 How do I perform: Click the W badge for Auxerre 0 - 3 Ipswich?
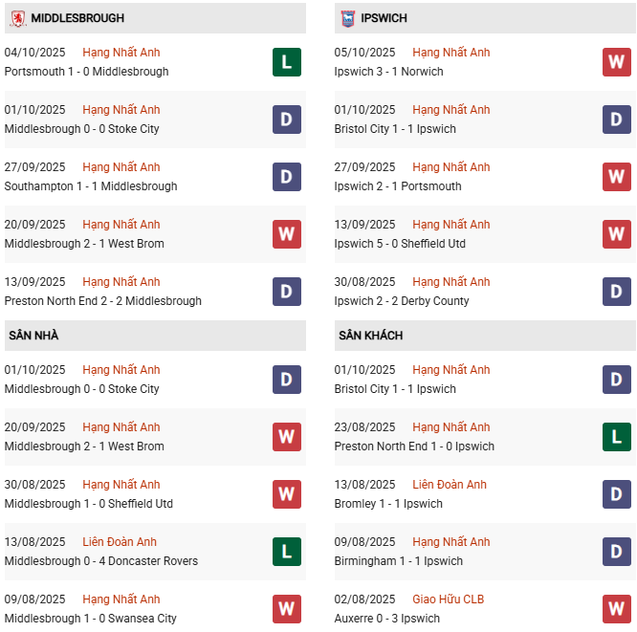coord(617,609)
